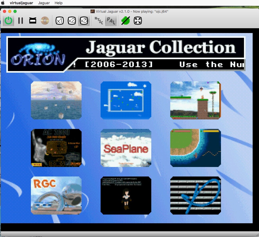
Task: Open the Help menu
Action: click(59, 3)
